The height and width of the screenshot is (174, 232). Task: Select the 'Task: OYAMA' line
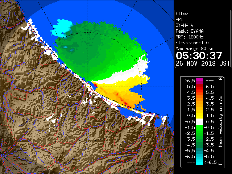(x=190, y=31)
